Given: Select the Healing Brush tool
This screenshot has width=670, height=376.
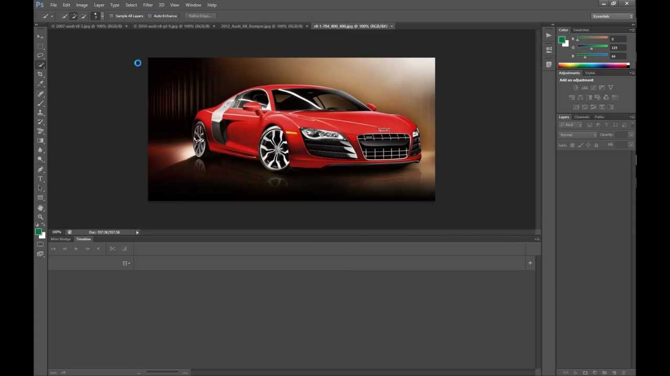Looking at the screenshot, I should point(40,94).
